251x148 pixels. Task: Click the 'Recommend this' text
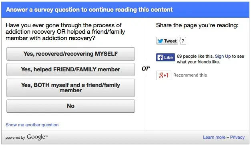click(x=190, y=75)
